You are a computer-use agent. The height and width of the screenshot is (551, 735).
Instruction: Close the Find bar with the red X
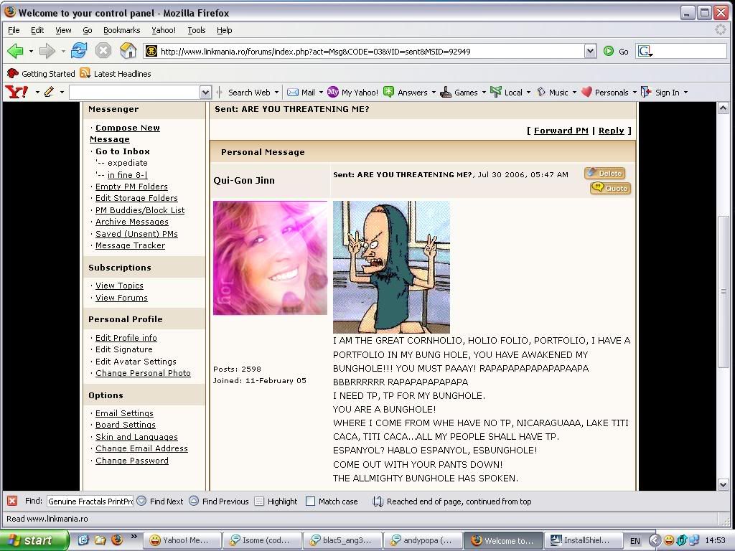pyautogui.click(x=12, y=501)
